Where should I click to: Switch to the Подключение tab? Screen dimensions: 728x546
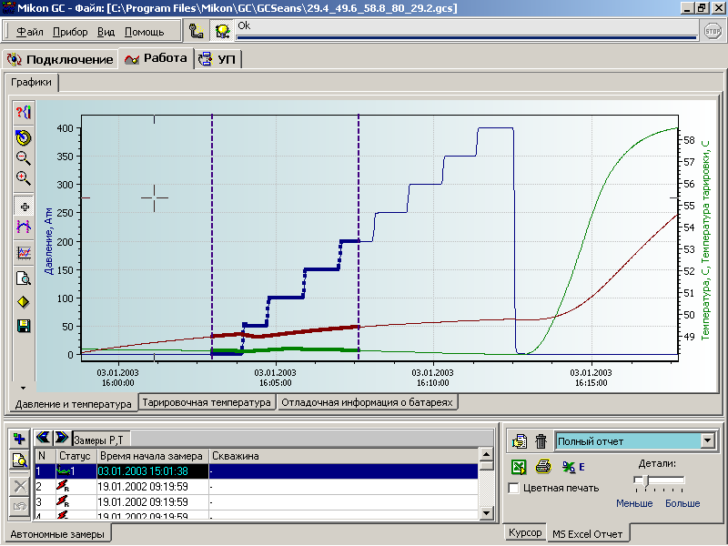(x=60, y=60)
